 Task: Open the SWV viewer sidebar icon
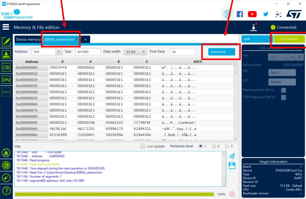pos(6,92)
